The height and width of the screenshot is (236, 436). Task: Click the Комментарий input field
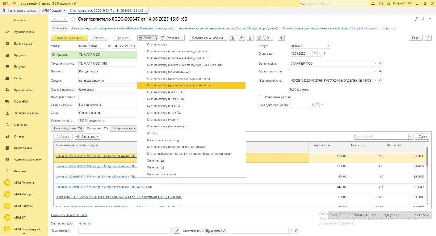tap(124, 231)
